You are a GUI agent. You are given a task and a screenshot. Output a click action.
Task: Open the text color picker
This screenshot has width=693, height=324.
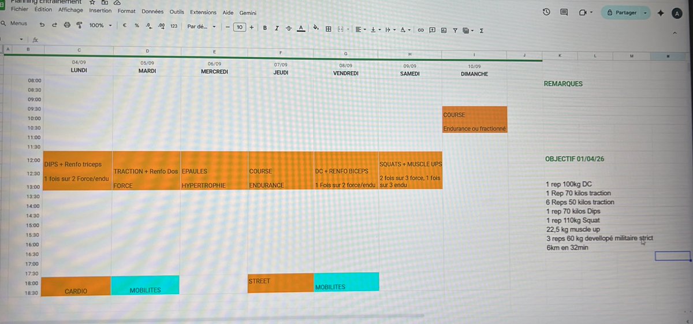click(301, 28)
